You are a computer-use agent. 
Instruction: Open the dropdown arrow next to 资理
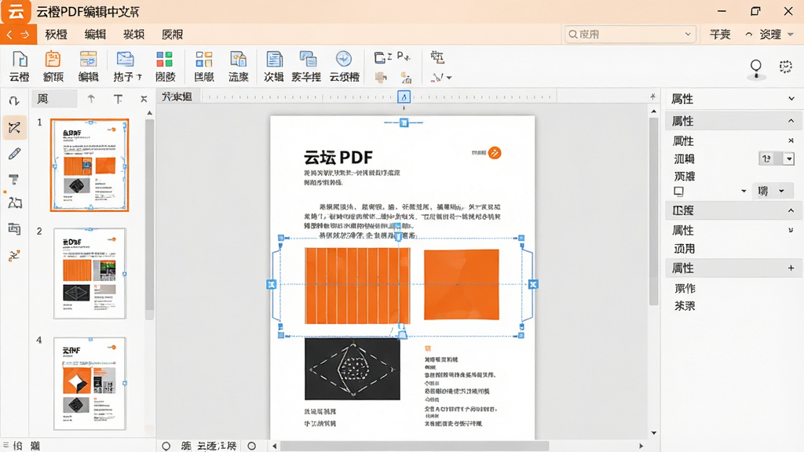click(791, 35)
